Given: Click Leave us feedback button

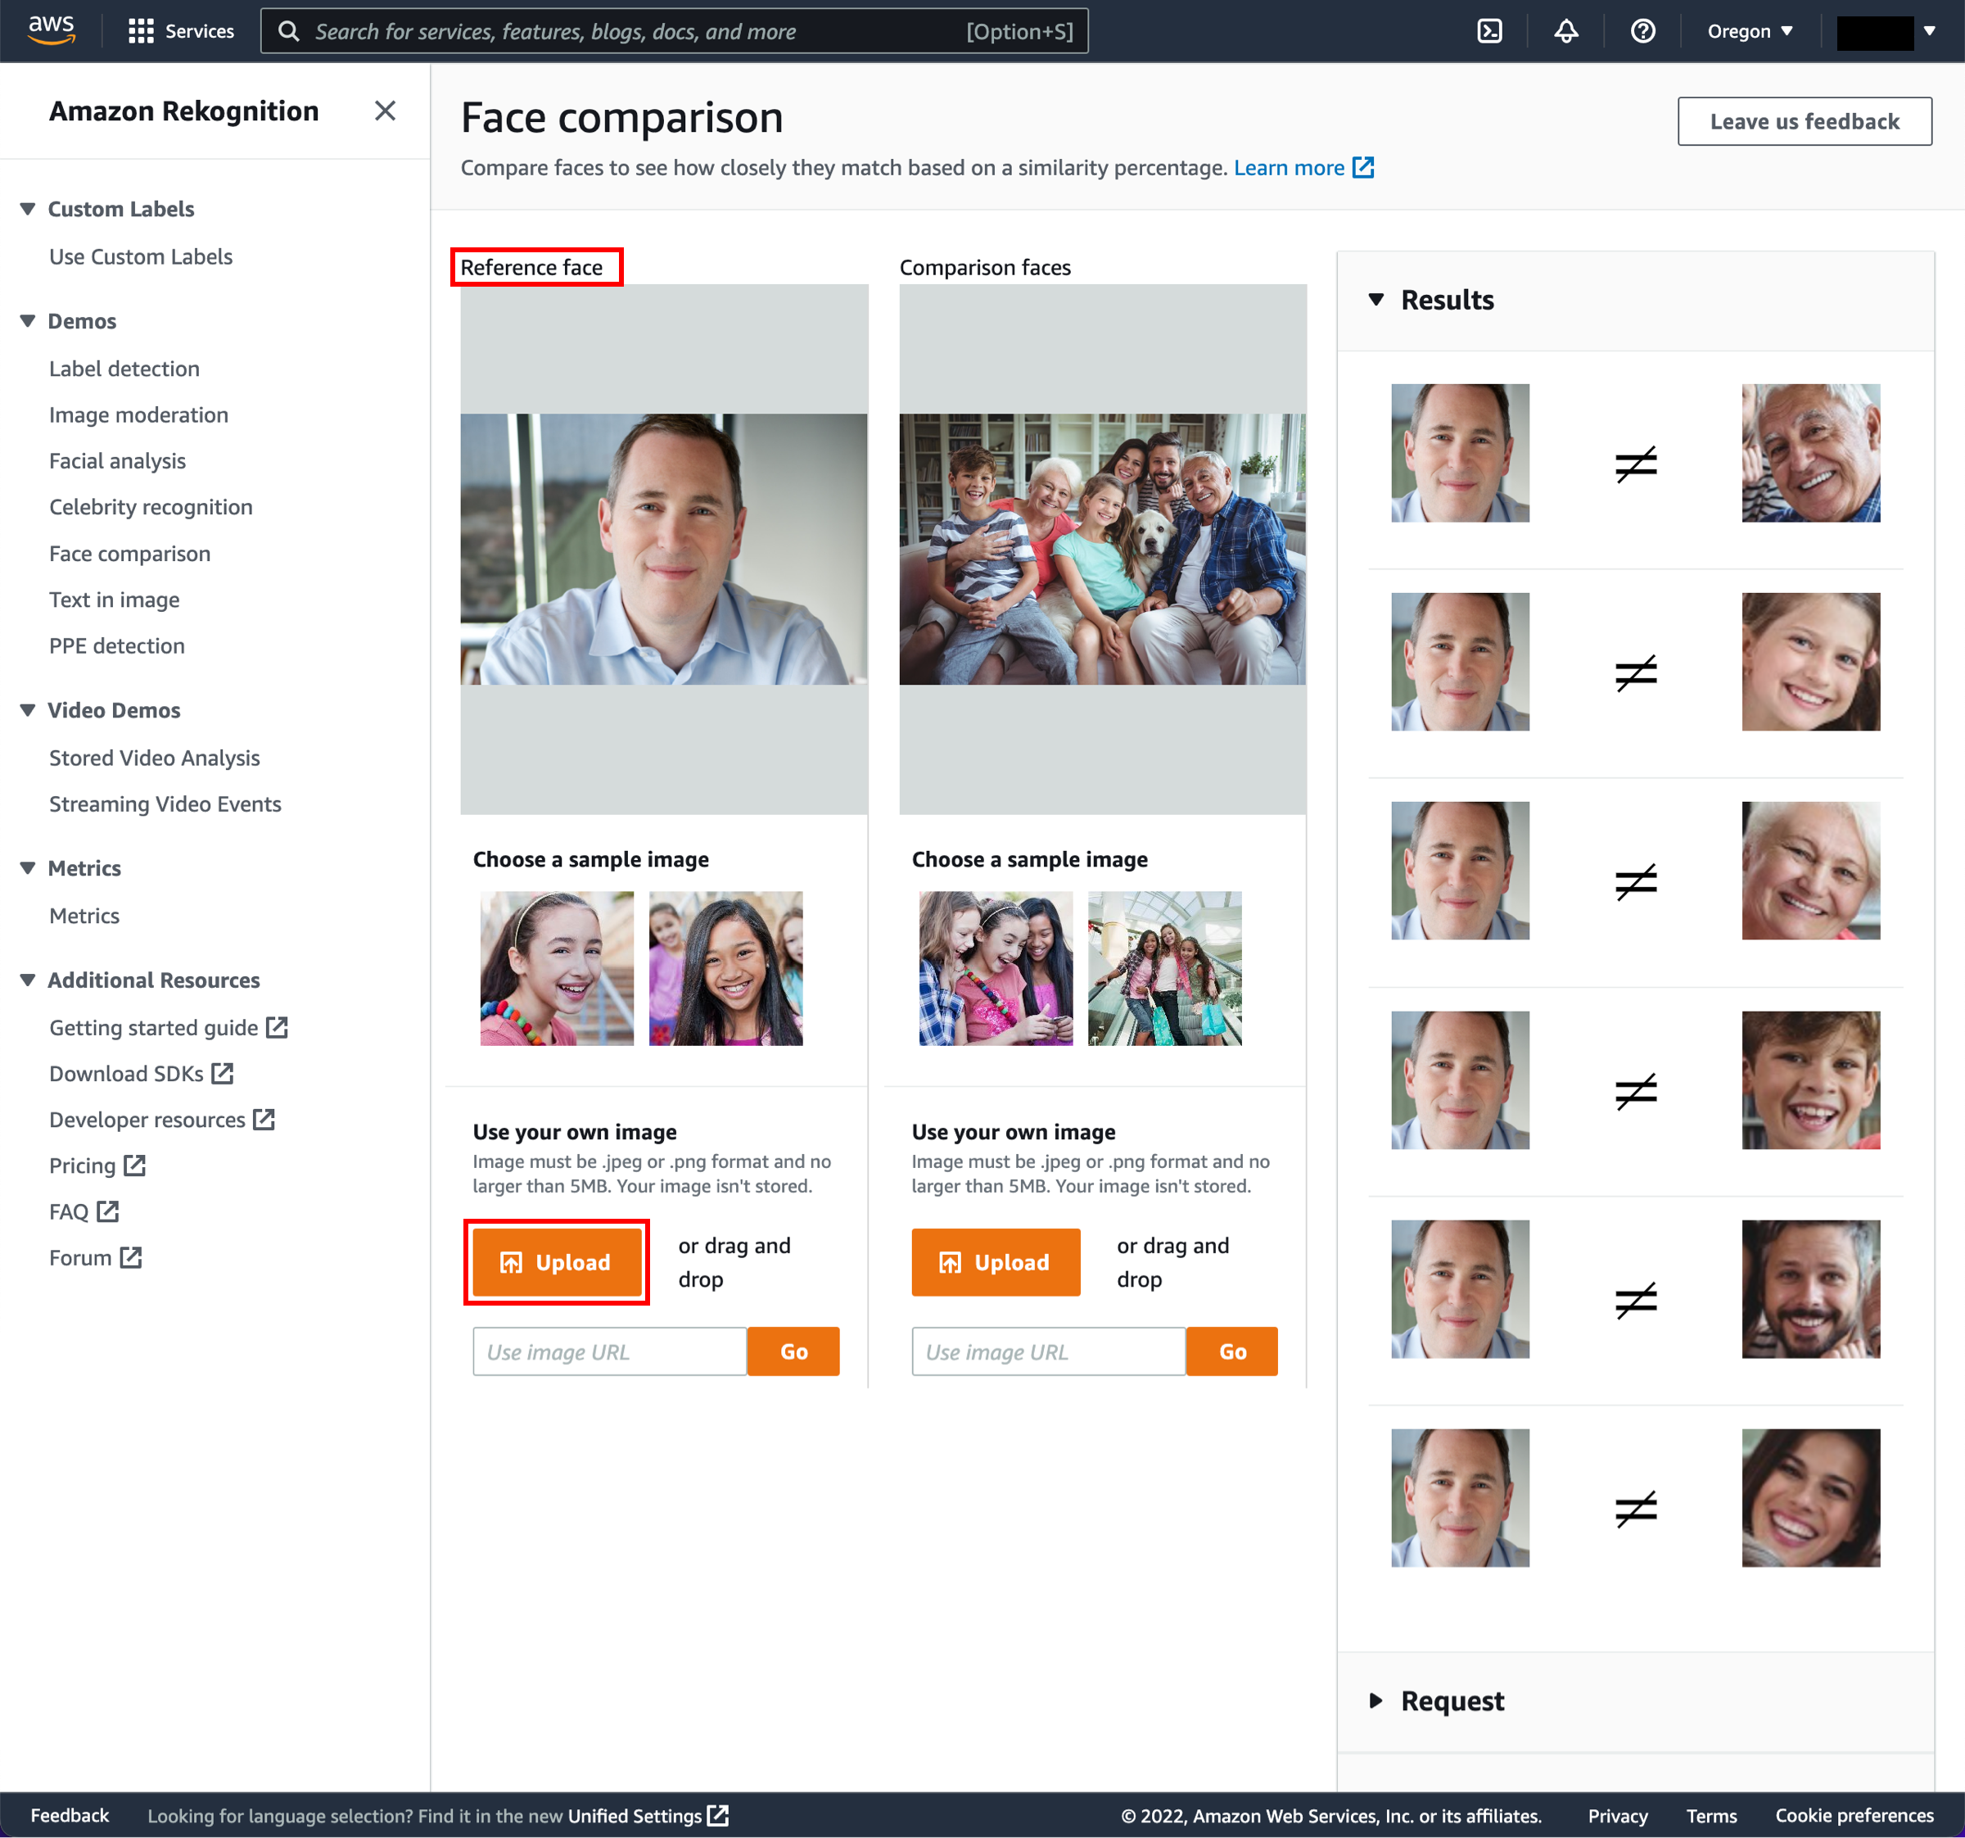Looking at the screenshot, I should (1805, 120).
